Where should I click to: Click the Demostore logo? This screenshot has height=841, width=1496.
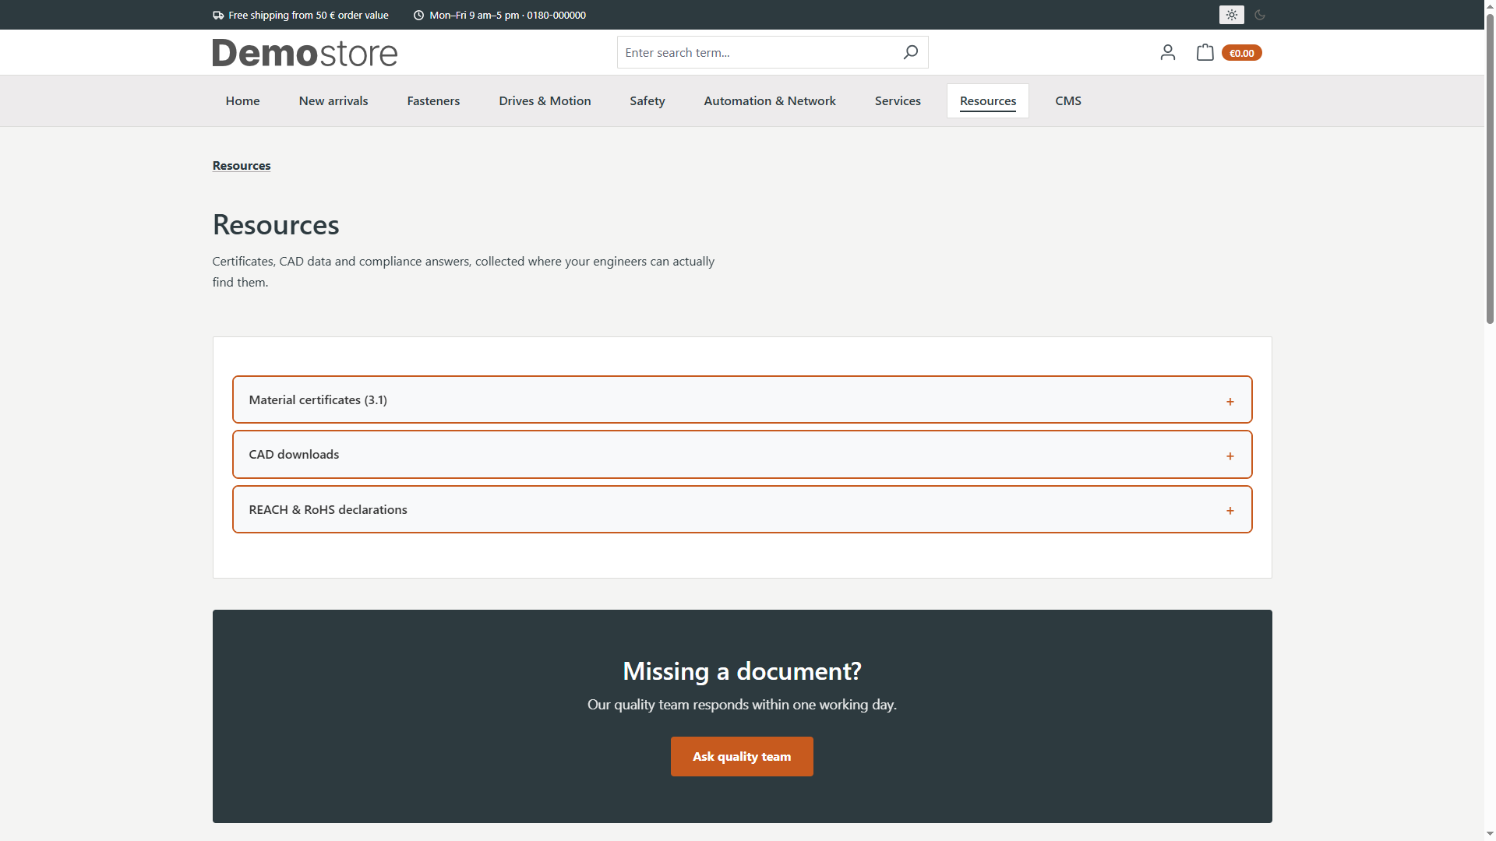tap(305, 52)
